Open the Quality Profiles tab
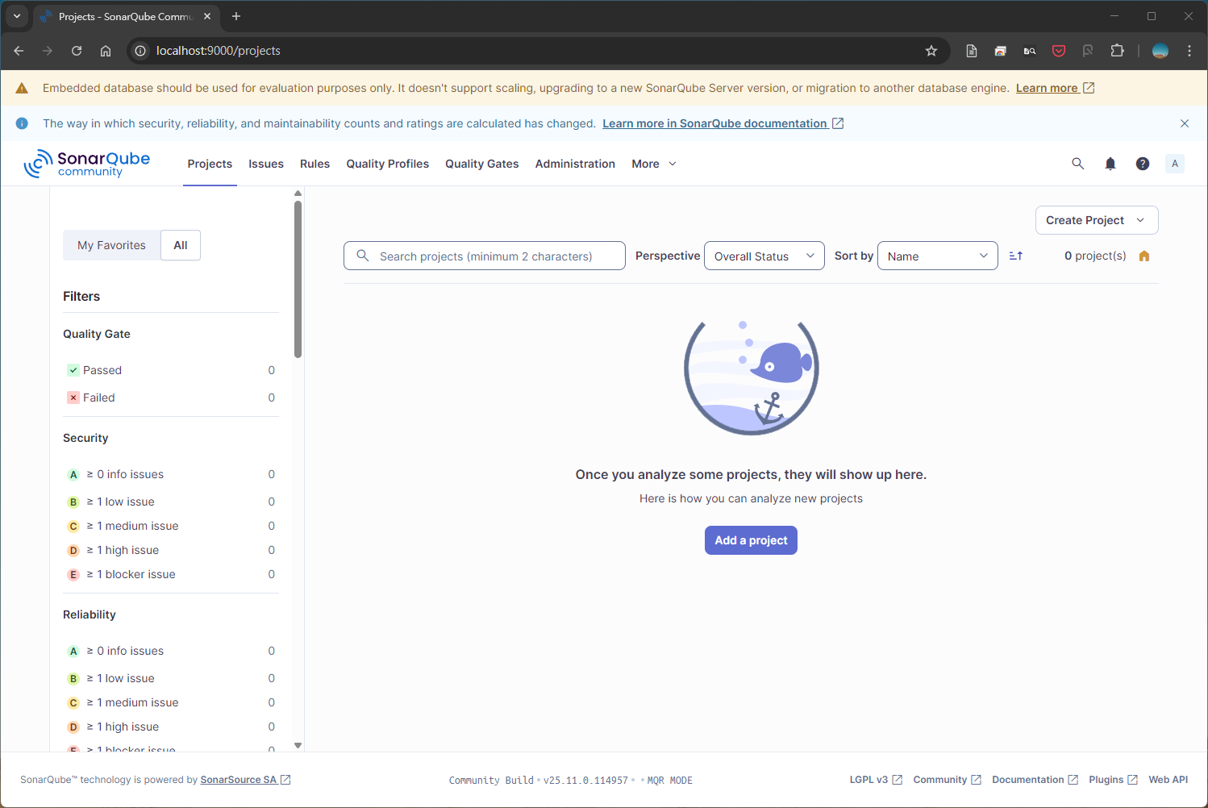This screenshot has width=1208, height=808. point(387,164)
